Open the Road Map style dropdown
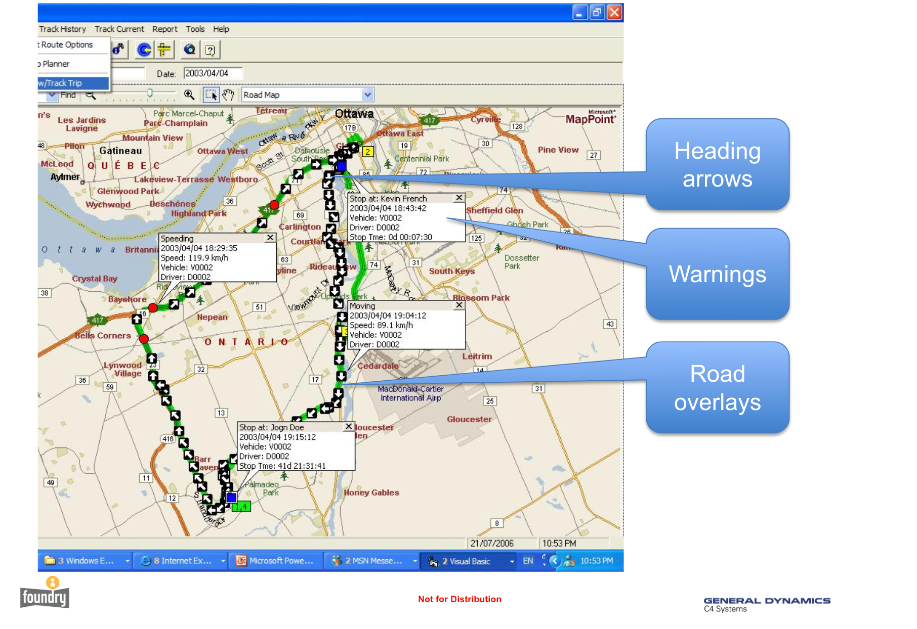The image size is (917, 629). (x=368, y=95)
